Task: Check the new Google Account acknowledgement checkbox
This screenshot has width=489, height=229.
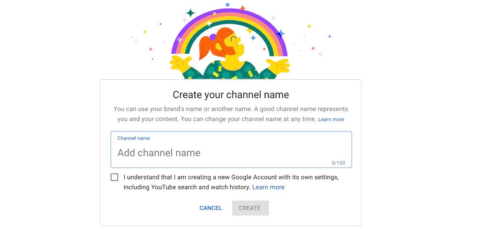Action: 115,177
